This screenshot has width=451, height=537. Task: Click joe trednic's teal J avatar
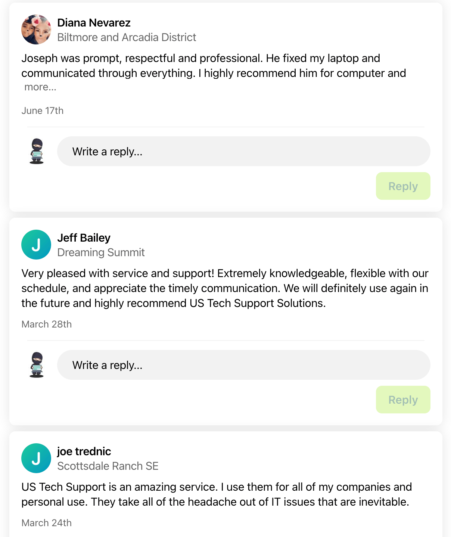coord(36,458)
